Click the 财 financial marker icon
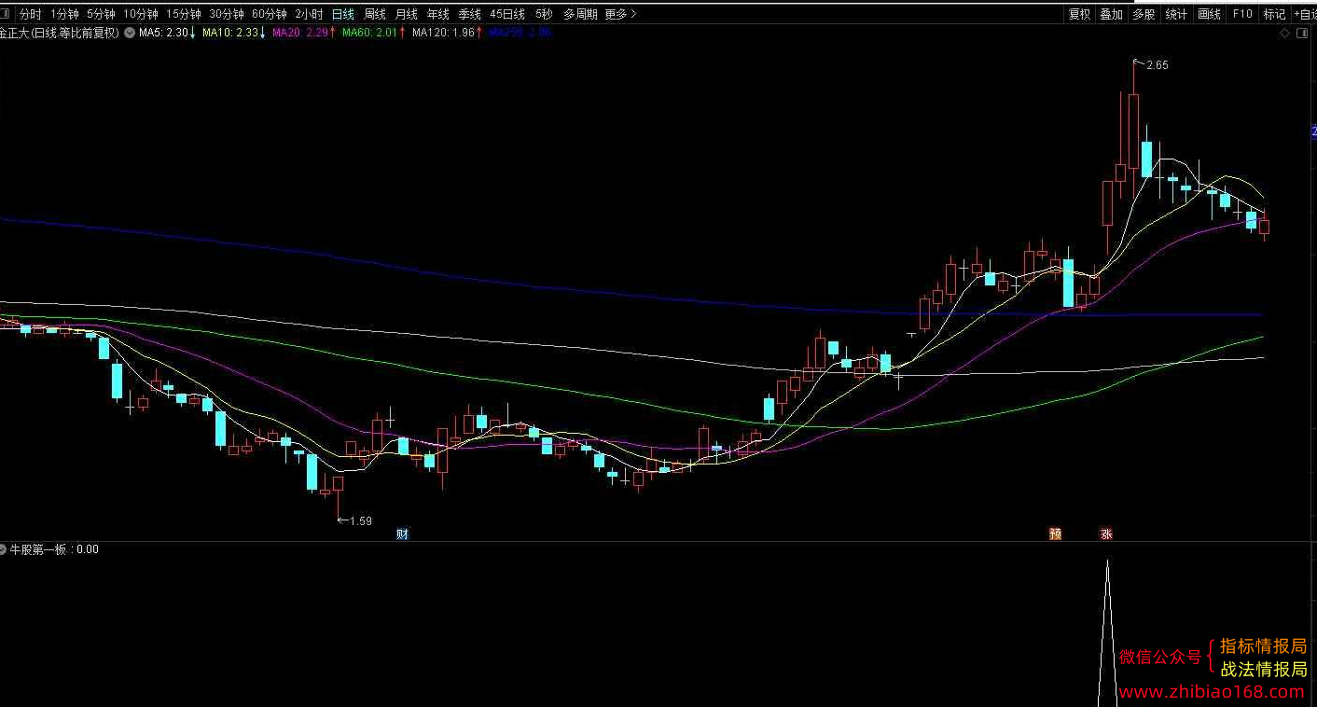This screenshot has width=1317, height=707. 403,534
